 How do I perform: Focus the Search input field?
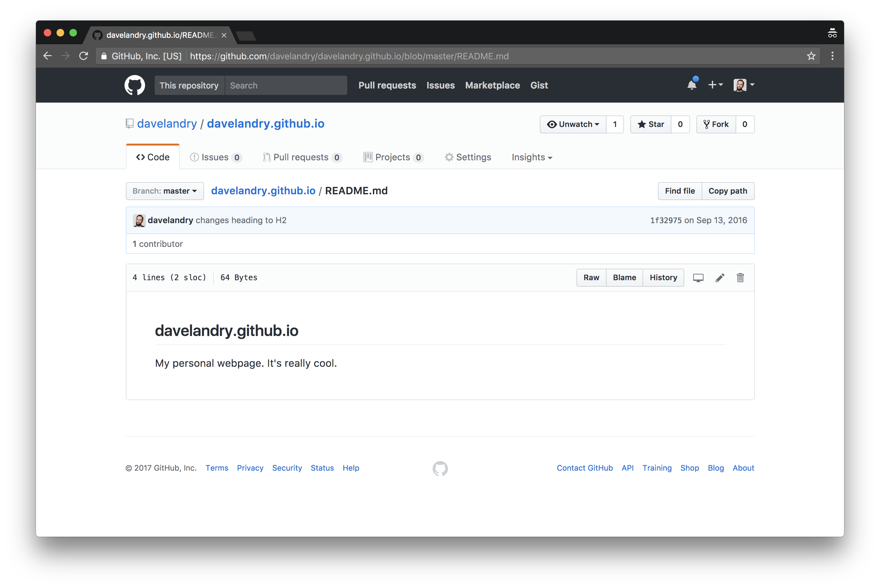click(286, 86)
